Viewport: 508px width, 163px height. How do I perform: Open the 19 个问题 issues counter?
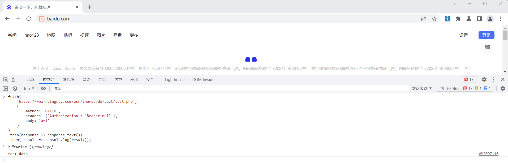tap(465, 88)
